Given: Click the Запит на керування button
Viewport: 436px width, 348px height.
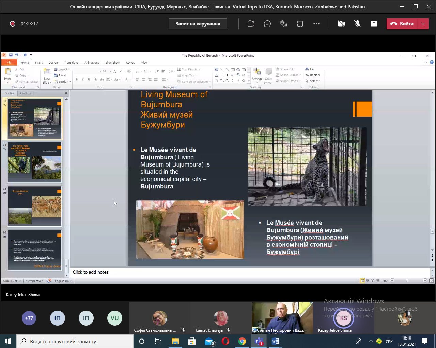Looking at the screenshot, I should click(x=198, y=24).
